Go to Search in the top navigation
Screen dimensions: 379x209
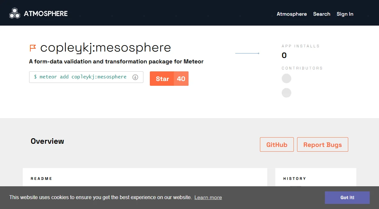[x=321, y=14]
